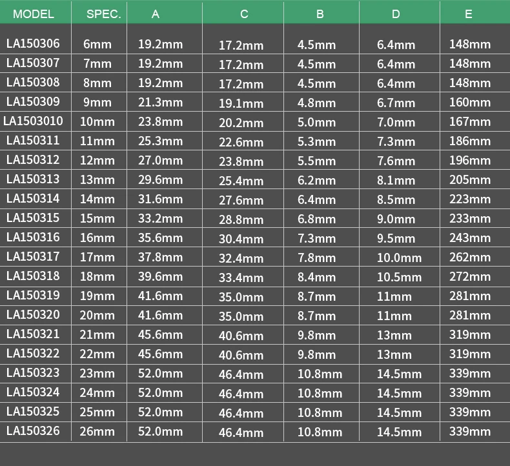510x466 pixels.
Task: Select model cell LA150323
Action: pyautogui.click(x=33, y=372)
